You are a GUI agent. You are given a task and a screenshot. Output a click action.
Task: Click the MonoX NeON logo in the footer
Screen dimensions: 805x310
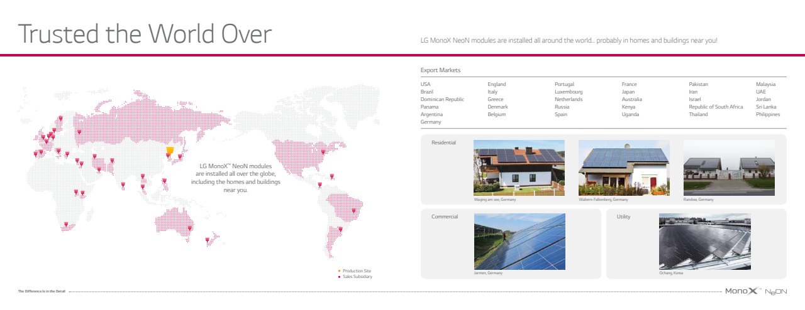click(755, 291)
